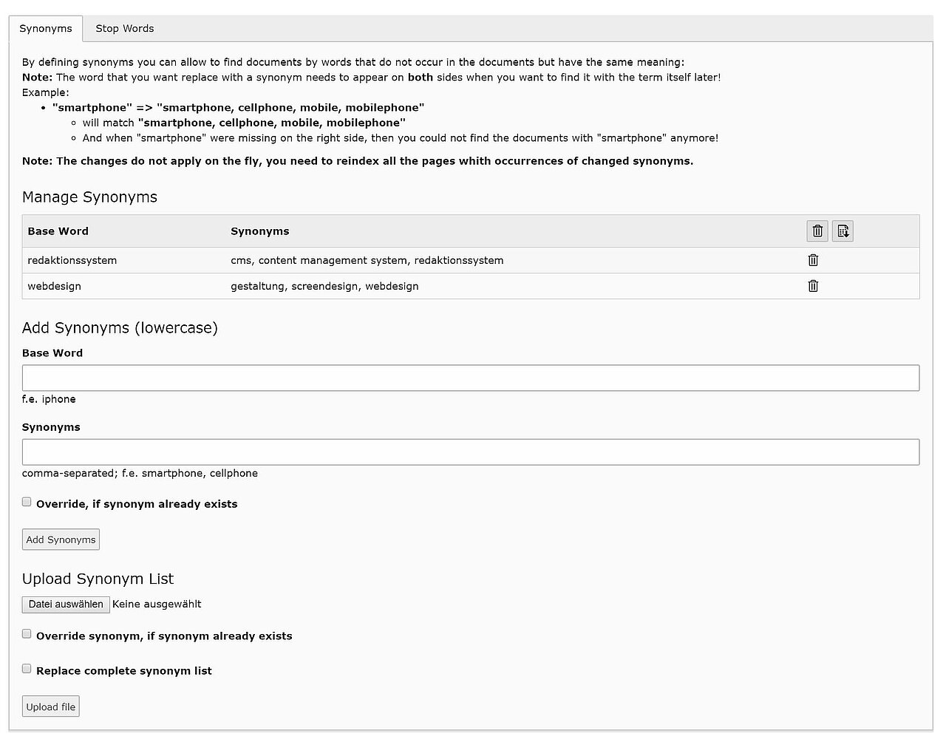
Task: Click the 'cms, content management system' synonyms cell
Action: (x=367, y=260)
